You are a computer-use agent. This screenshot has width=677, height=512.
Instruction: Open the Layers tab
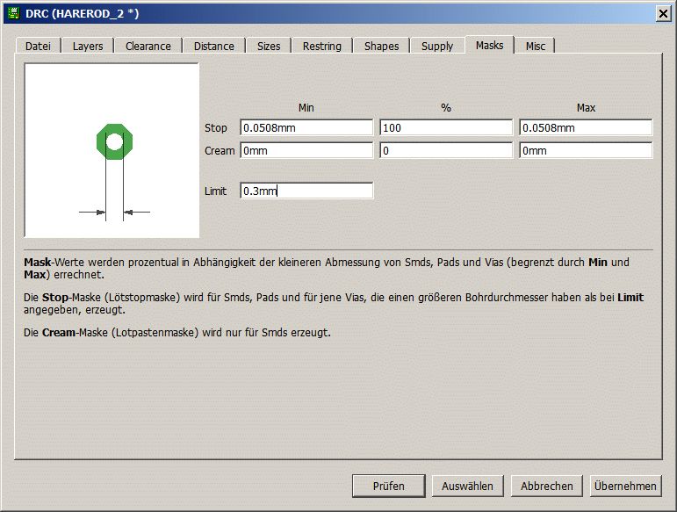pyautogui.click(x=88, y=46)
